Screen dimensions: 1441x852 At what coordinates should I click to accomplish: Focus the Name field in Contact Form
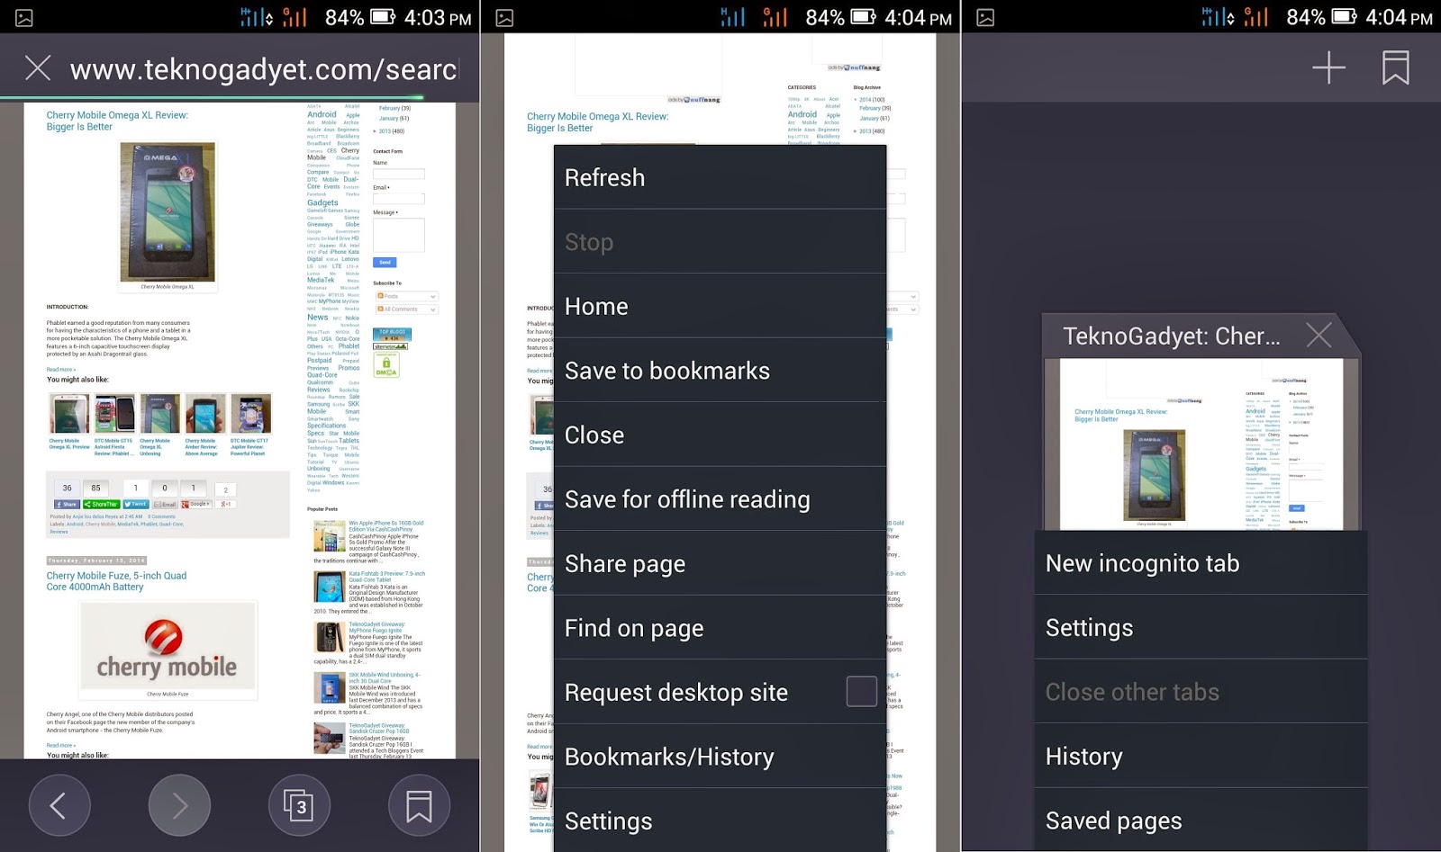(399, 174)
